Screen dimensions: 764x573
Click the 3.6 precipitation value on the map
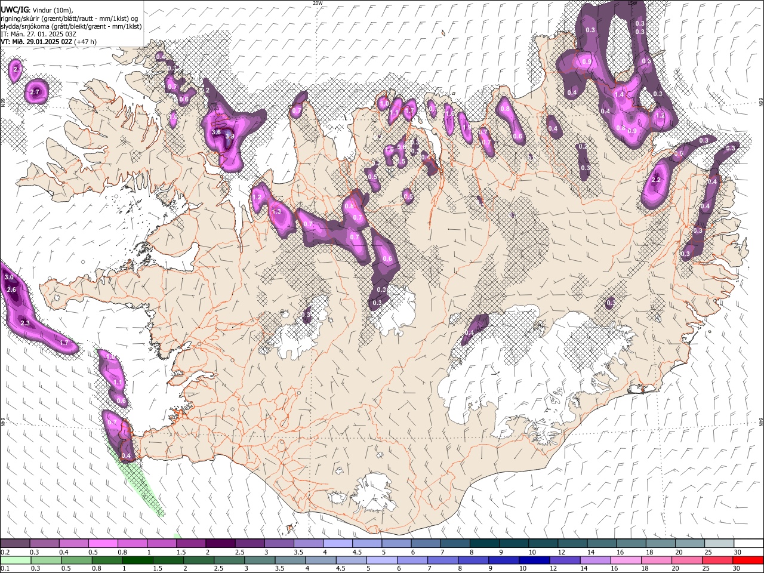click(216, 132)
